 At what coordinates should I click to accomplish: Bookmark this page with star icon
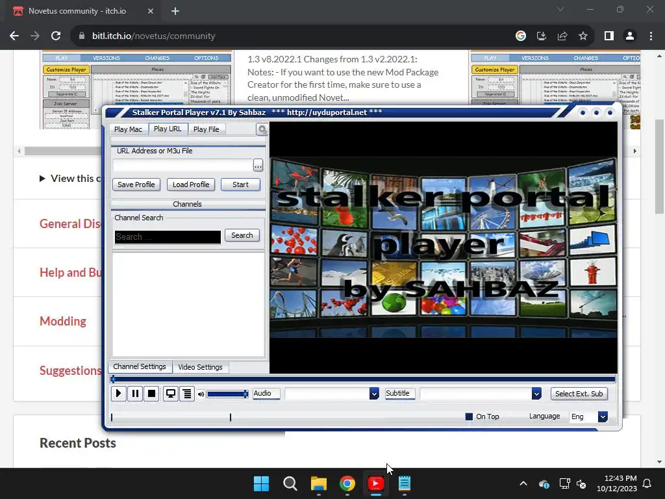pos(583,36)
